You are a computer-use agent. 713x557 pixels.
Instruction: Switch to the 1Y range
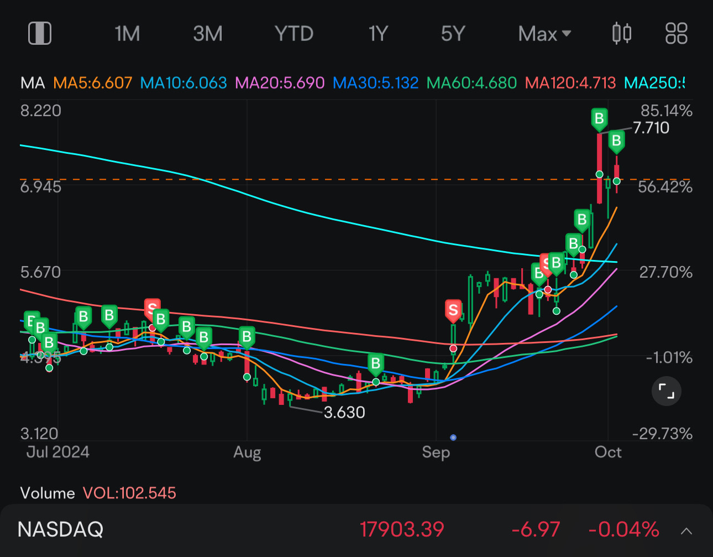(379, 34)
